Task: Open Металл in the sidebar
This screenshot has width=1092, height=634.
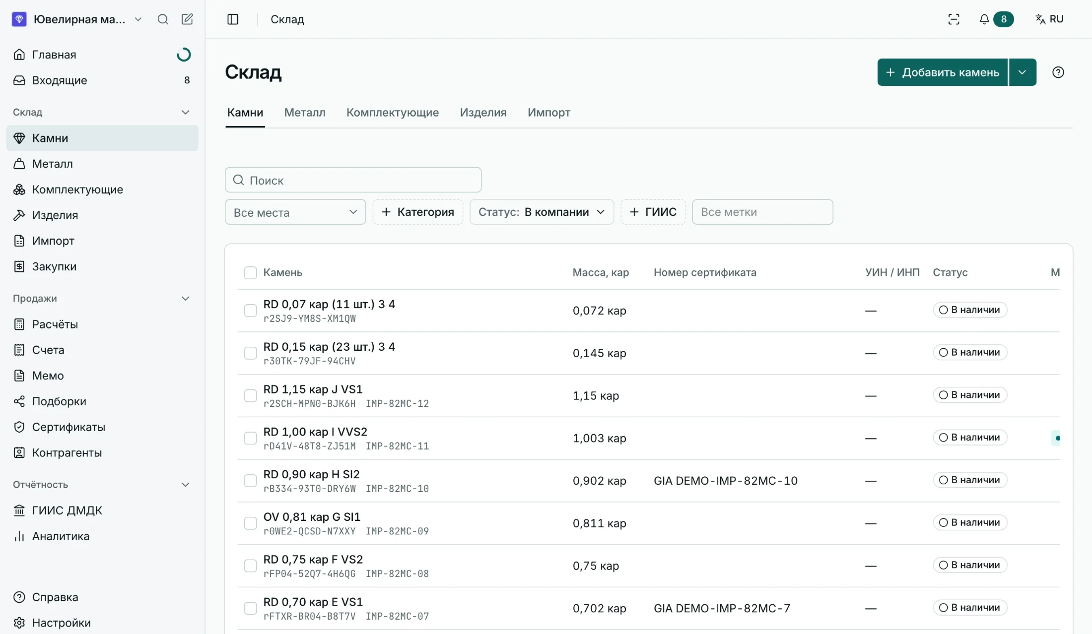Action: click(x=102, y=164)
